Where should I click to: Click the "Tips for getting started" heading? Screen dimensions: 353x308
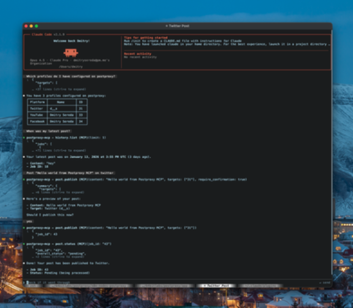146,38
